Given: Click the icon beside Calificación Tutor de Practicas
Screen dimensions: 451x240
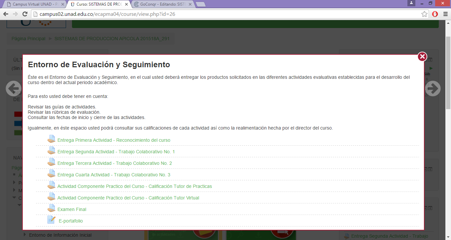Looking at the screenshot, I should (51, 185).
